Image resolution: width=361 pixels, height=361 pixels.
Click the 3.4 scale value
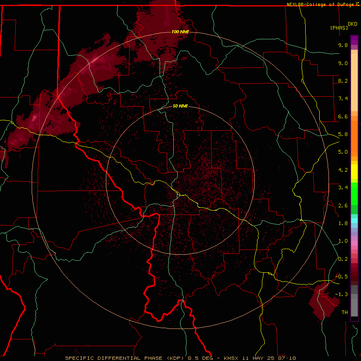[343, 188]
